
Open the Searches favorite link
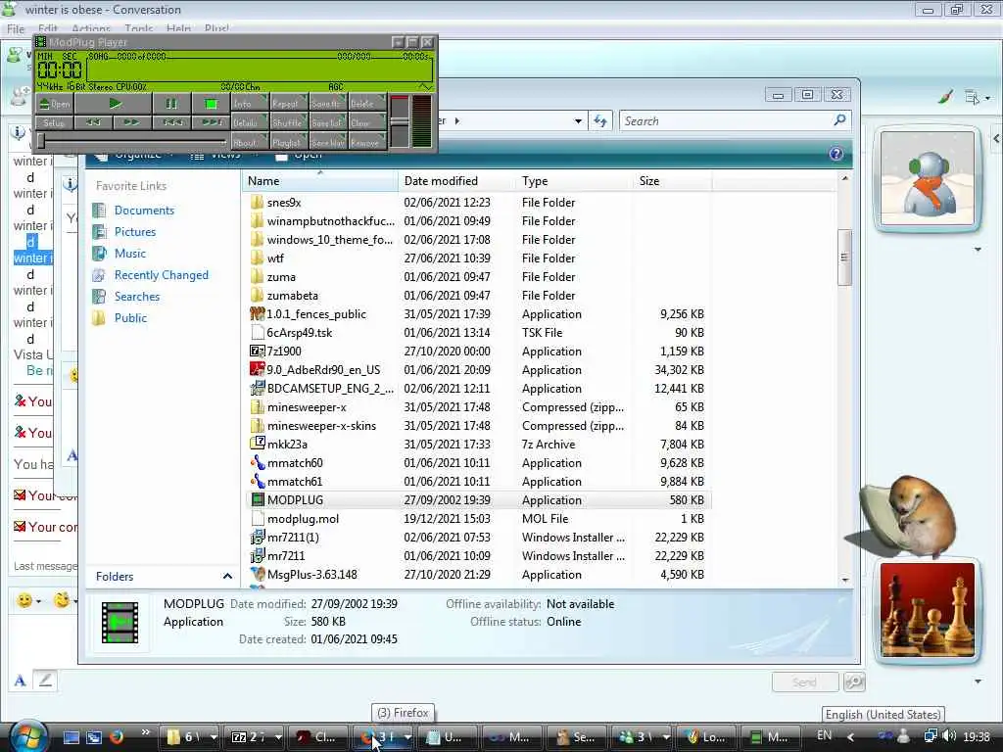point(137,296)
